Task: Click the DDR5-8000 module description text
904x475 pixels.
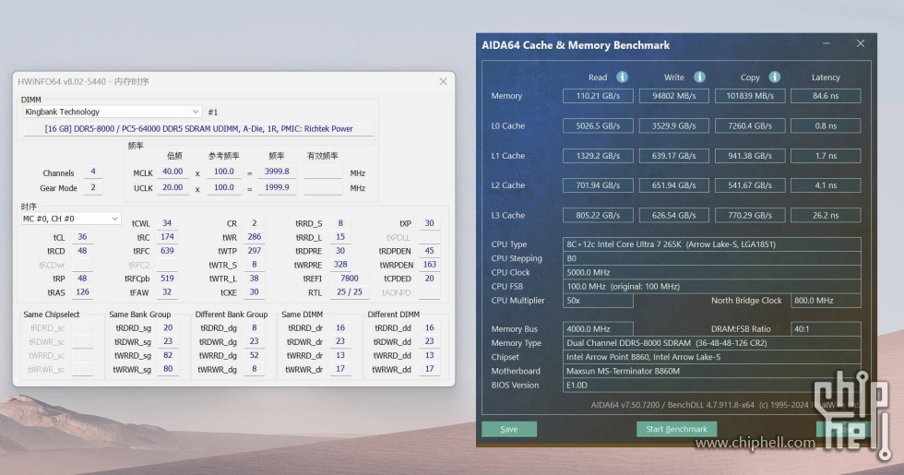Action: [199, 128]
